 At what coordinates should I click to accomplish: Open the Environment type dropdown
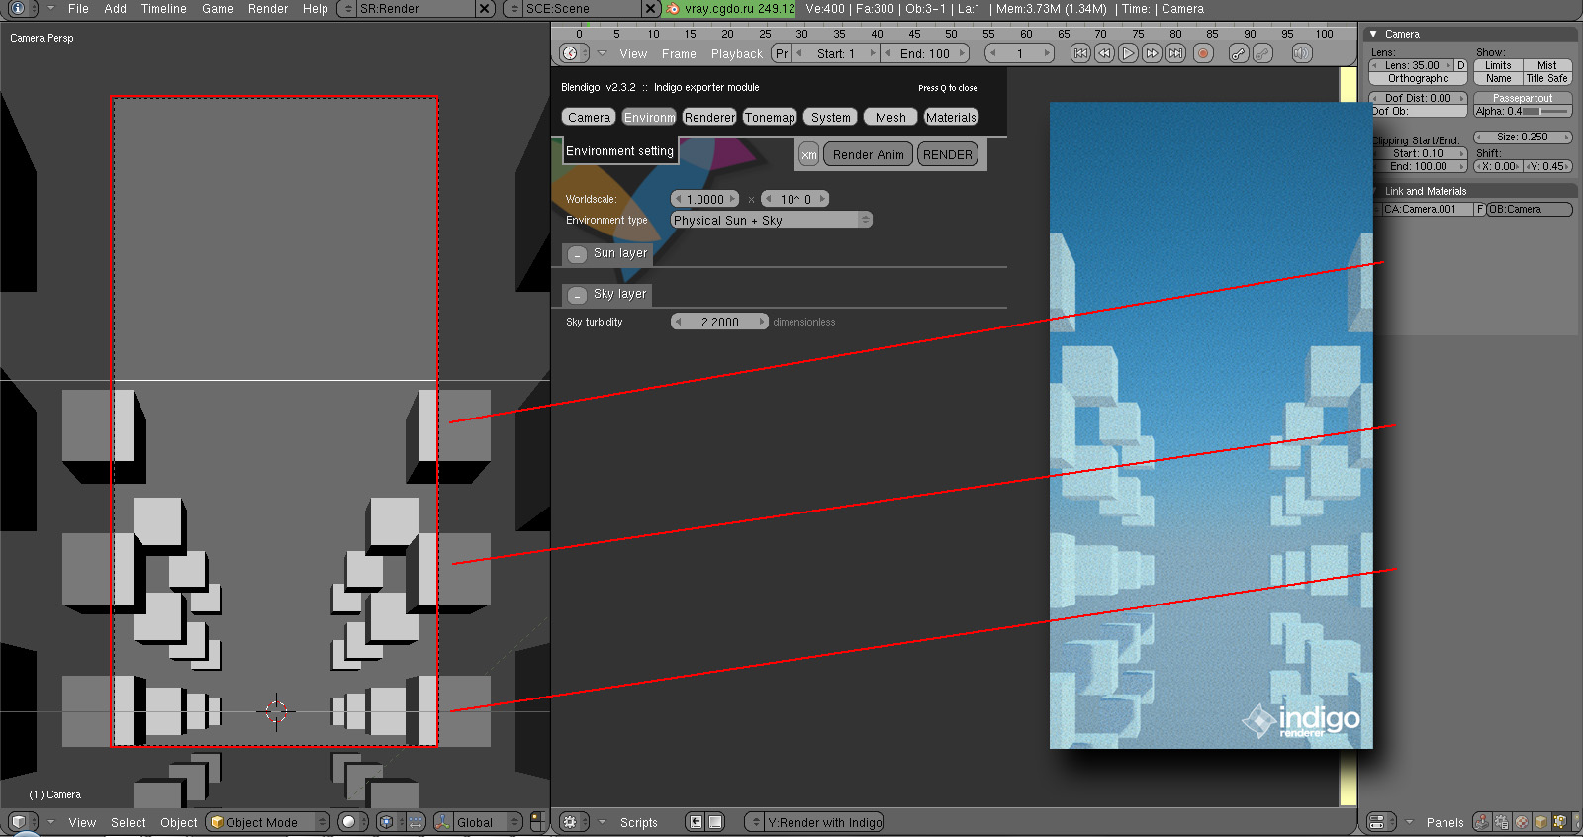771,220
